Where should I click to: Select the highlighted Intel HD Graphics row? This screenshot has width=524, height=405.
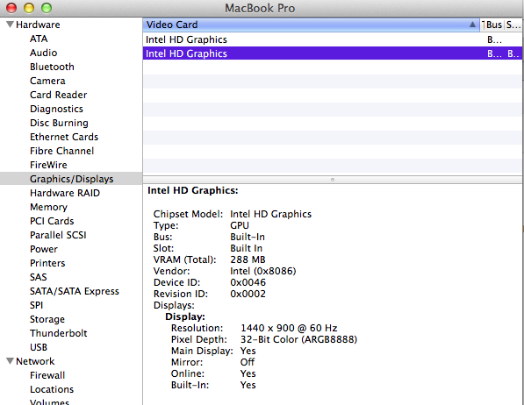(332, 53)
